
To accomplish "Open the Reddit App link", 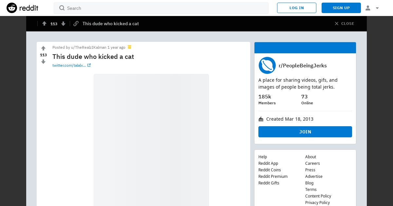I will click(268, 163).
